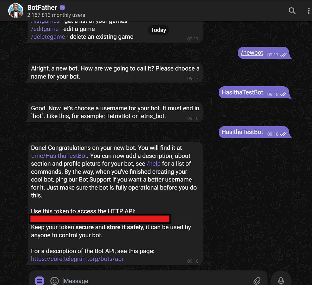Open the emoji picker smiley icon
312x285 pixels.
(54, 281)
